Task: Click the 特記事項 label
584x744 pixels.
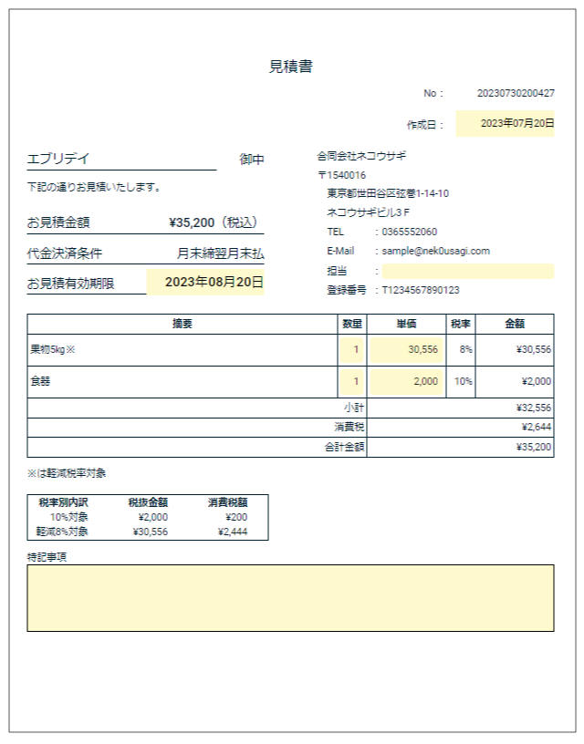Action: [x=47, y=556]
